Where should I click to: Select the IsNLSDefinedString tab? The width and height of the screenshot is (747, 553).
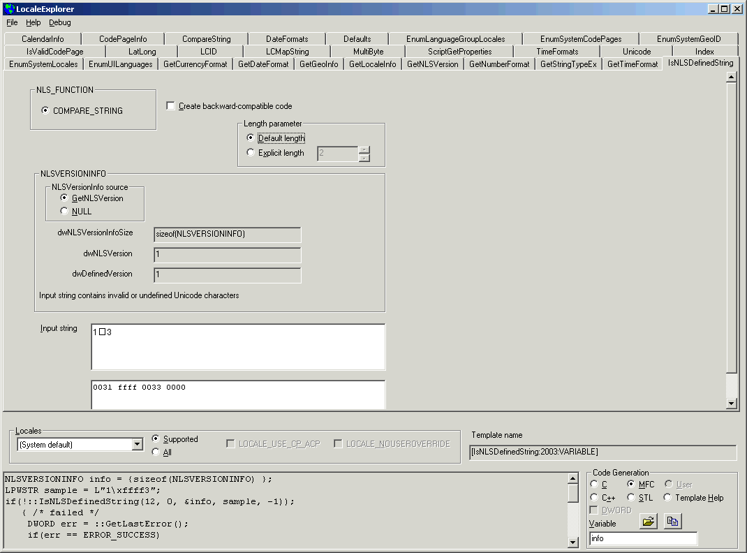(700, 63)
